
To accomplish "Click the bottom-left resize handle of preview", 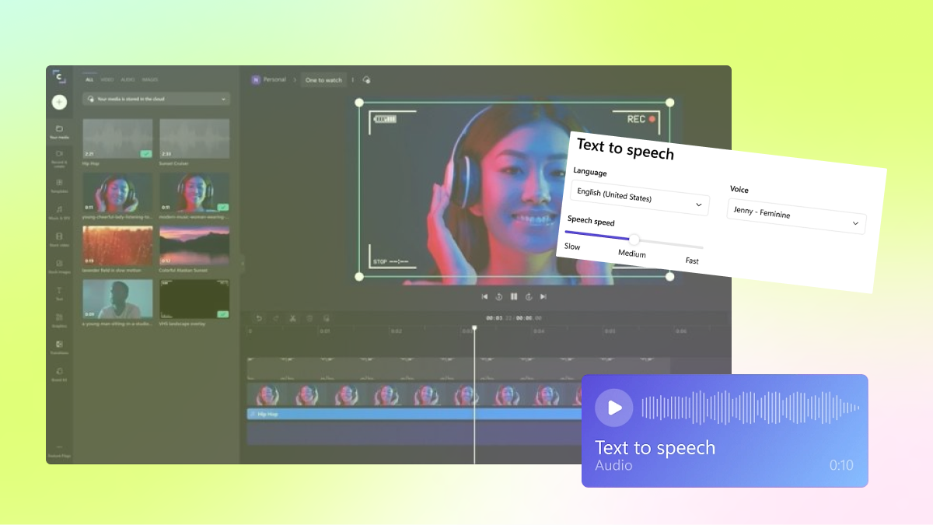I will coord(359,276).
